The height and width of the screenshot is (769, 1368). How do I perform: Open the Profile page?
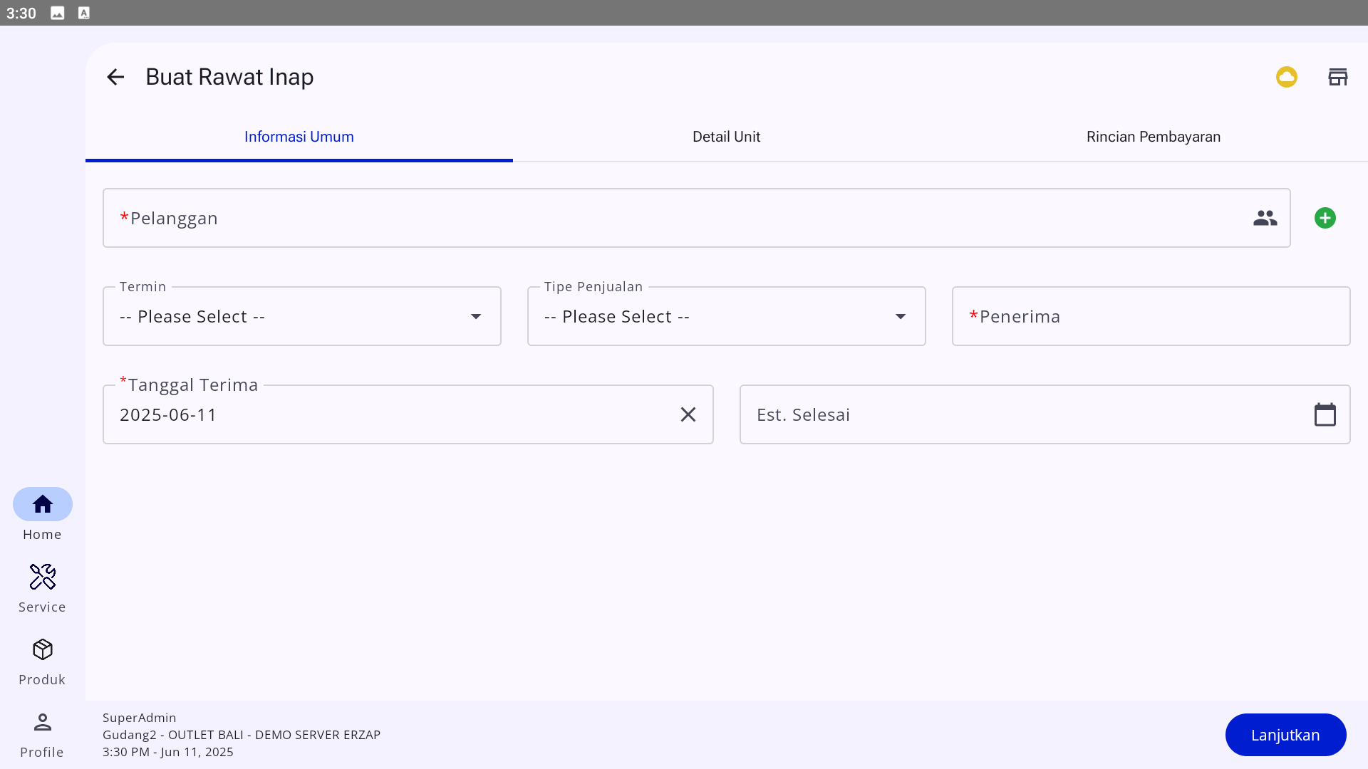(43, 733)
